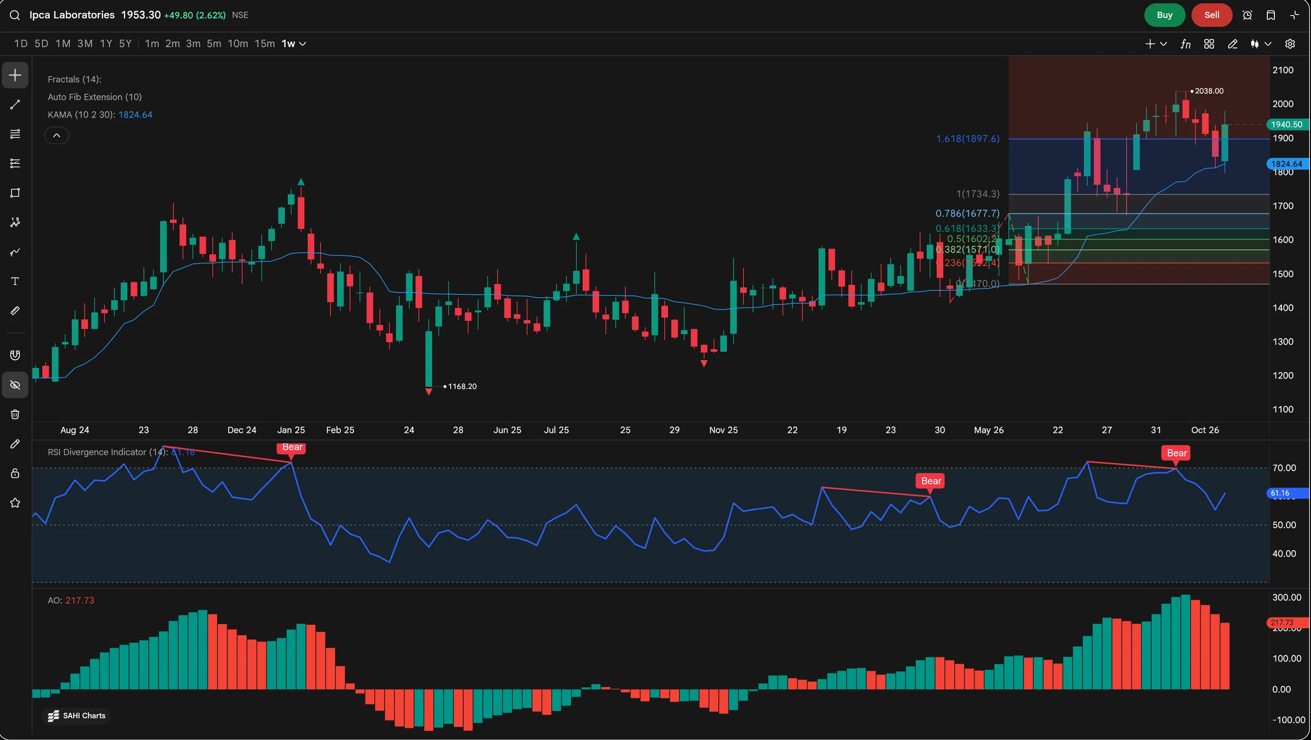Click the 1824.64 KAMA price tag

tap(1286, 164)
